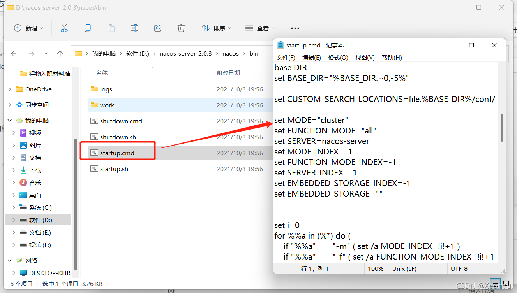Sort by the 修改日期 column header
Image resolution: width=517 pixels, height=293 pixels.
coord(228,73)
